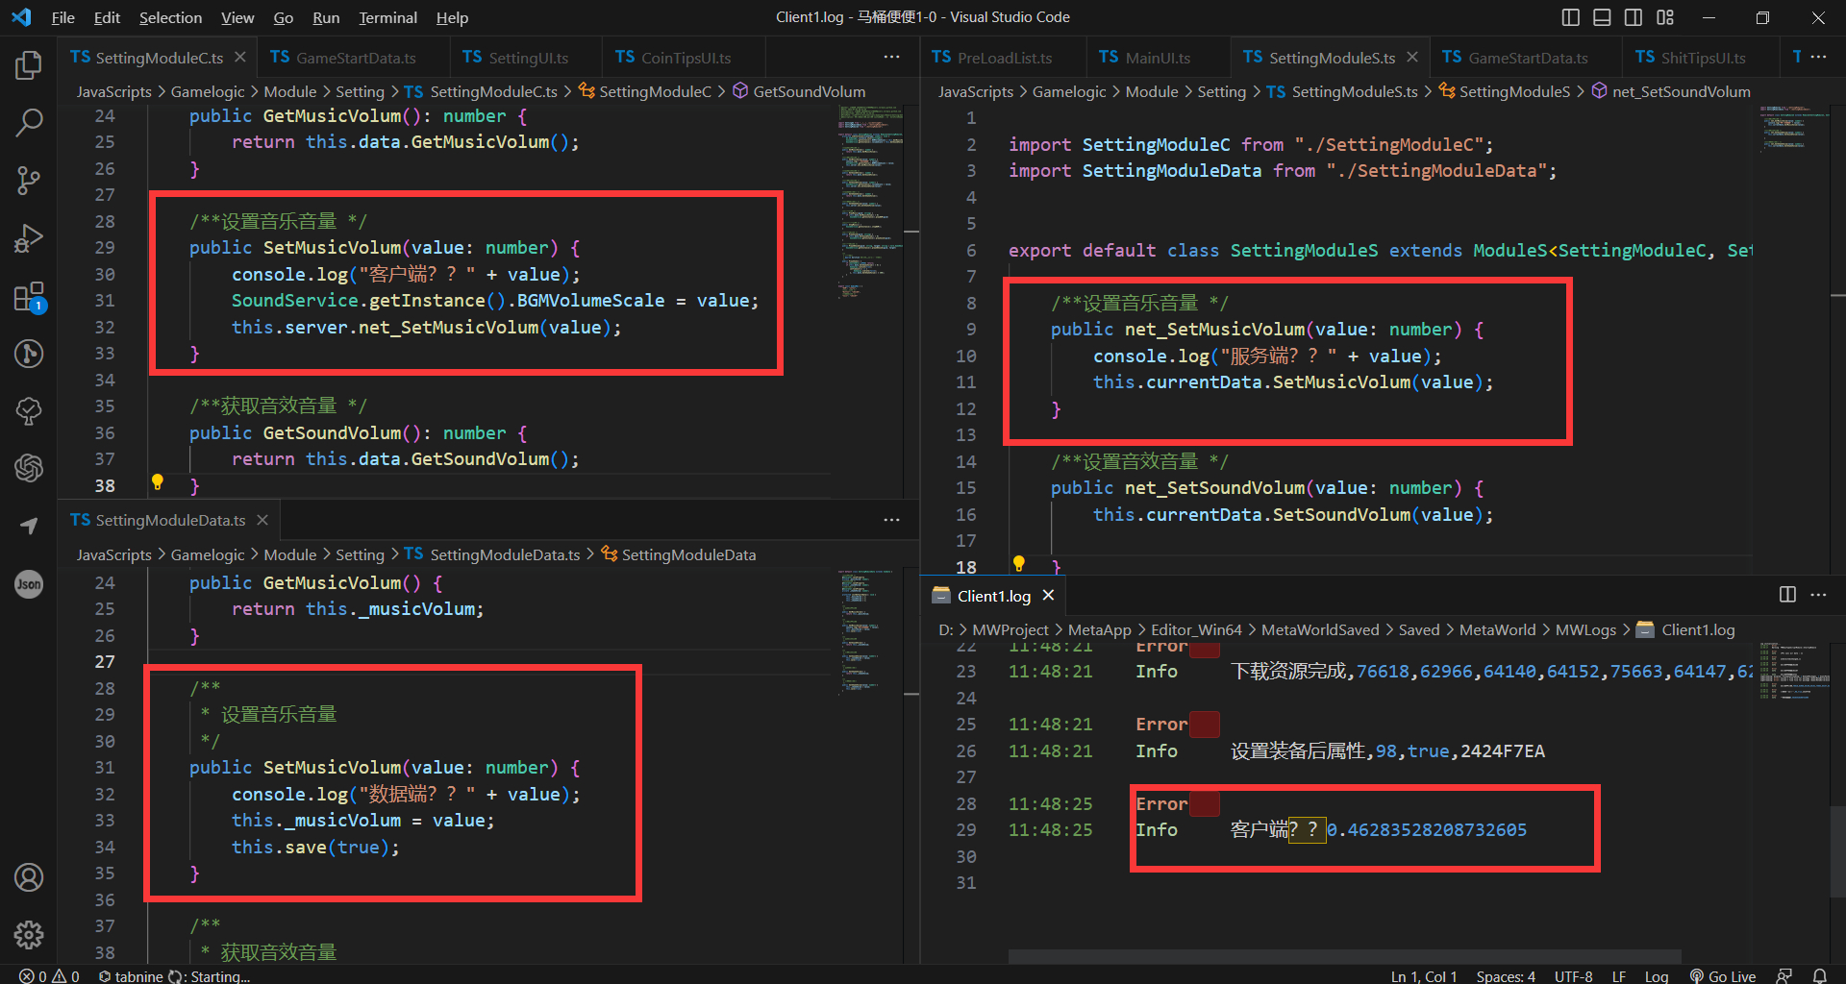Open the timeline clock icon in activity bar
Viewport: 1846px width, 984px height.
point(29,354)
